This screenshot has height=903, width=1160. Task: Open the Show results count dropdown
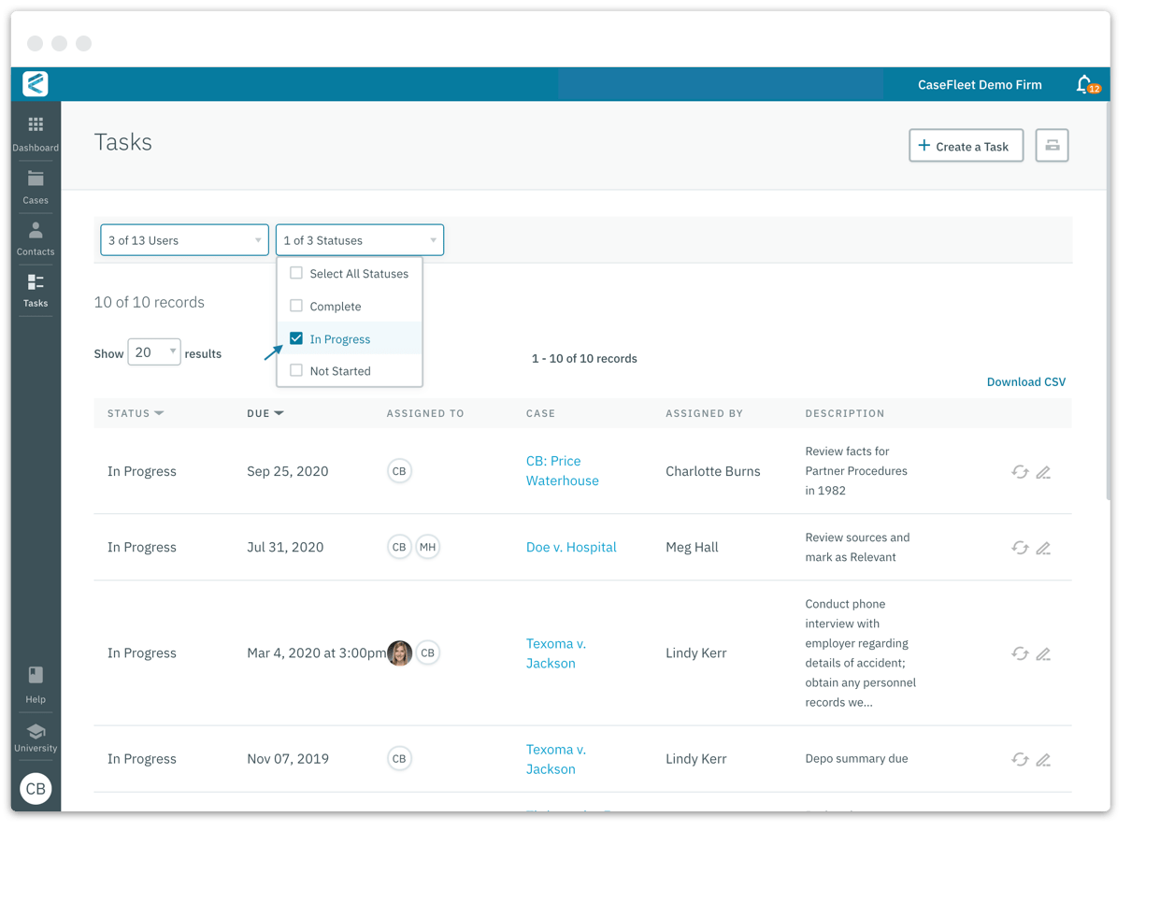pos(153,352)
